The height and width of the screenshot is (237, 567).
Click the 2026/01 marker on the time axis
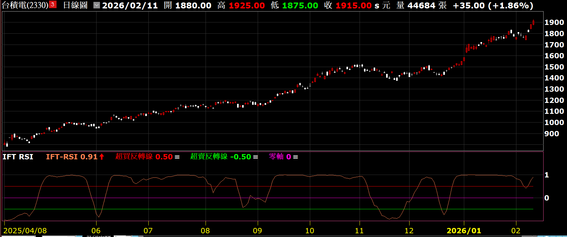tap(464, 231)
